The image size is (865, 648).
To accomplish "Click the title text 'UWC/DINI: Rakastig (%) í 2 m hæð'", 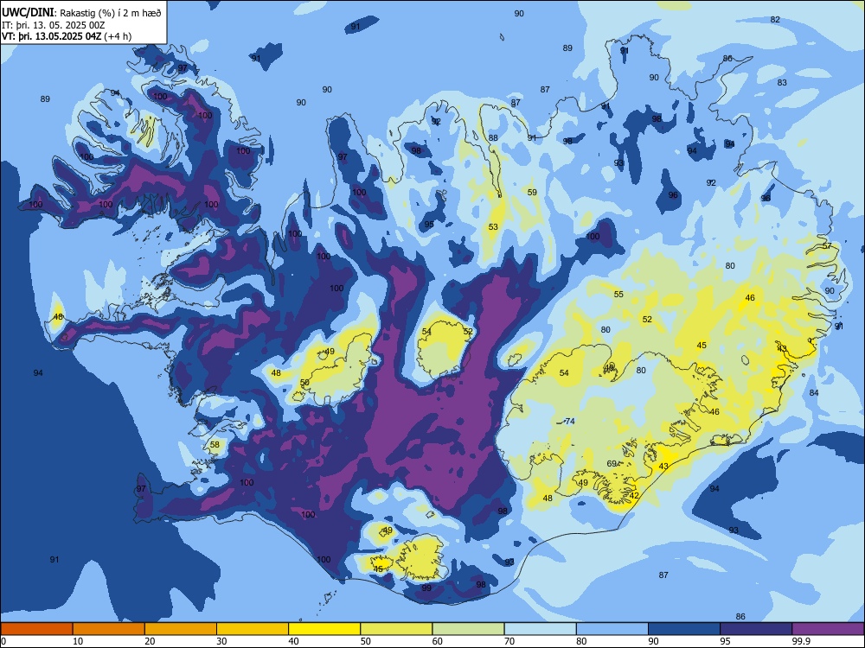I will coord(81,13).
